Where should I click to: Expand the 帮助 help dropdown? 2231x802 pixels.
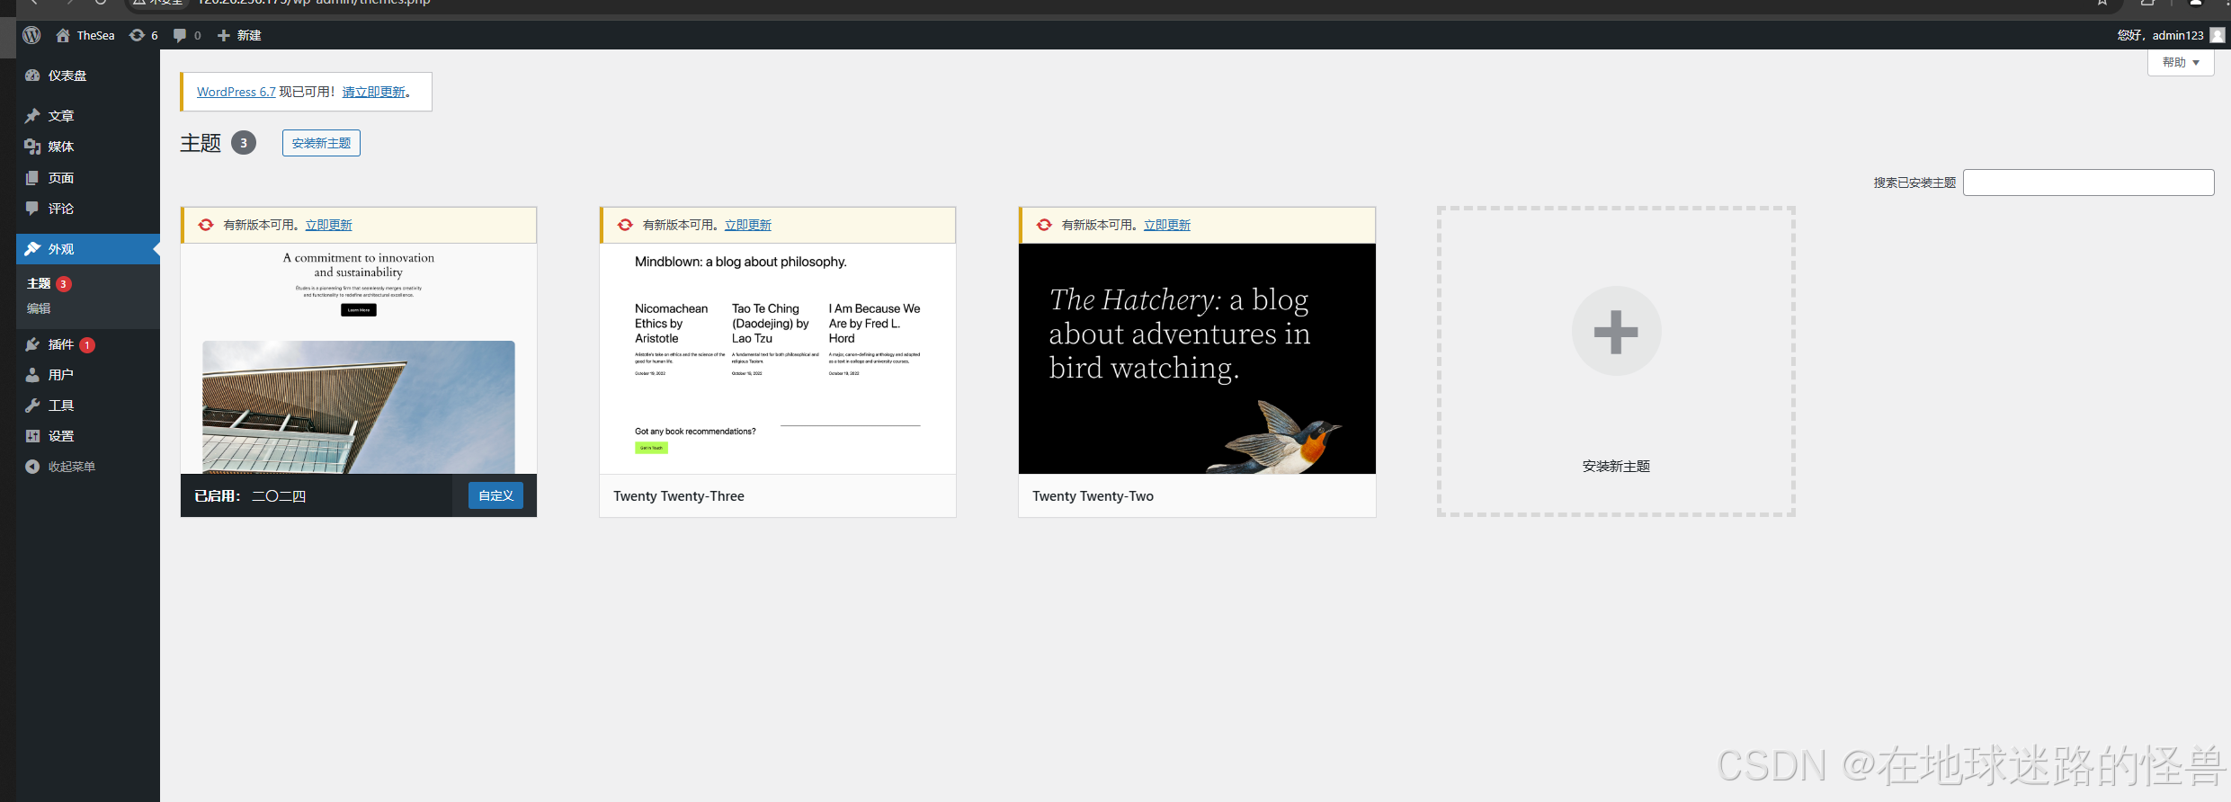pos(2181,62)
